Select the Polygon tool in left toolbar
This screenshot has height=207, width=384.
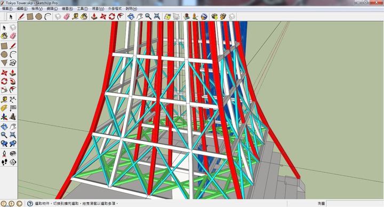4,63
